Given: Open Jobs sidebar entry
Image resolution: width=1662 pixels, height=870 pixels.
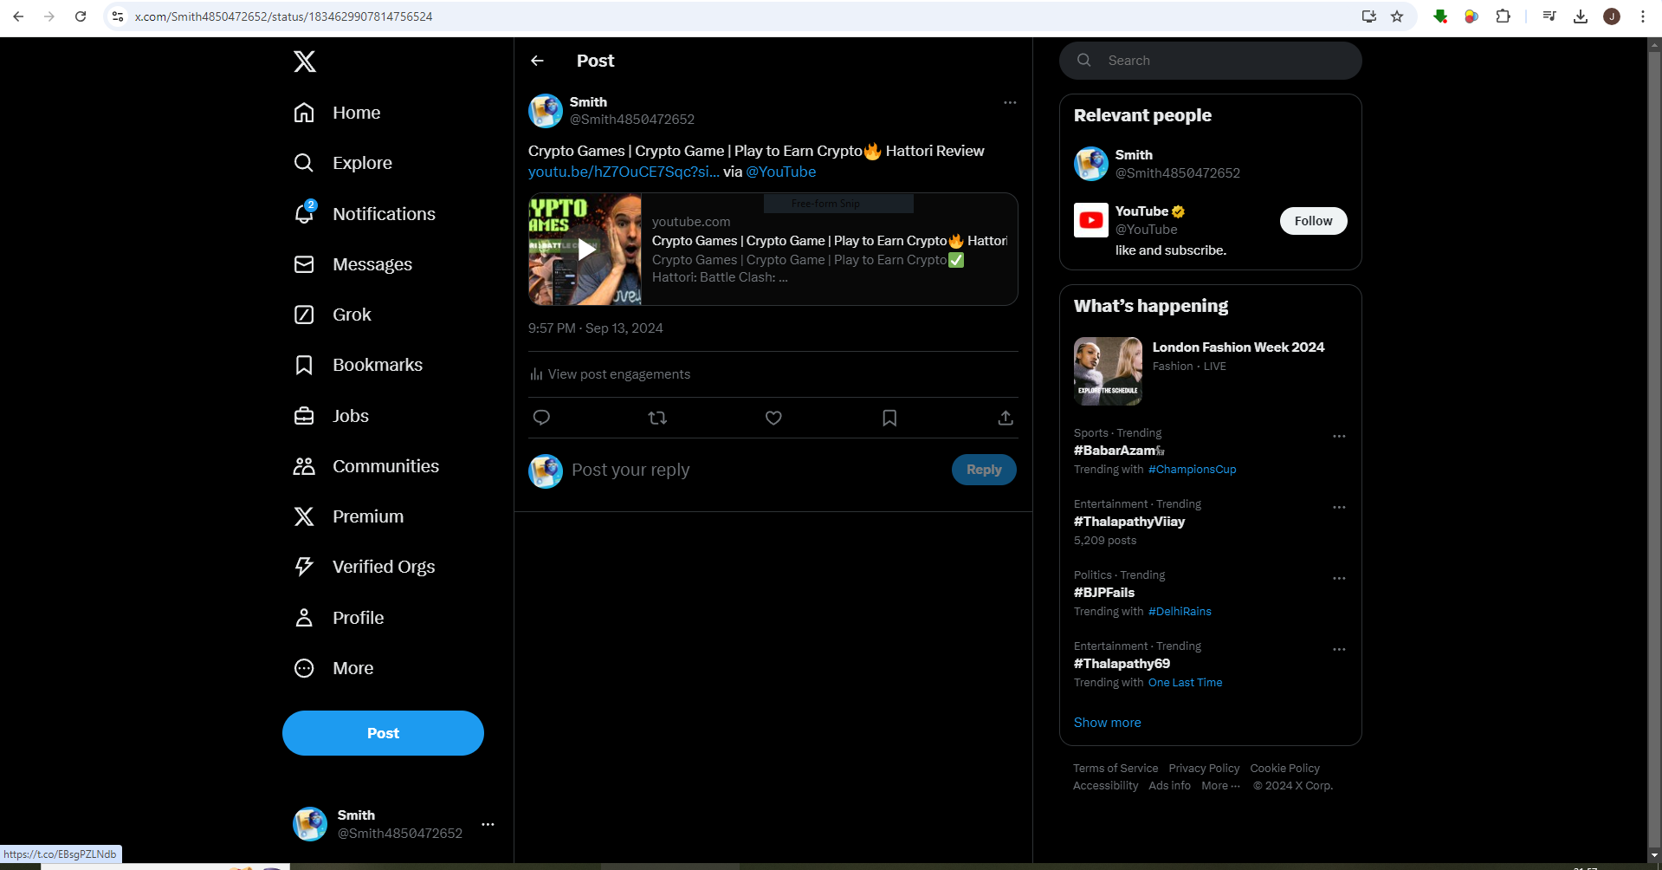Looking at the screenshot, I should point(332,416).
